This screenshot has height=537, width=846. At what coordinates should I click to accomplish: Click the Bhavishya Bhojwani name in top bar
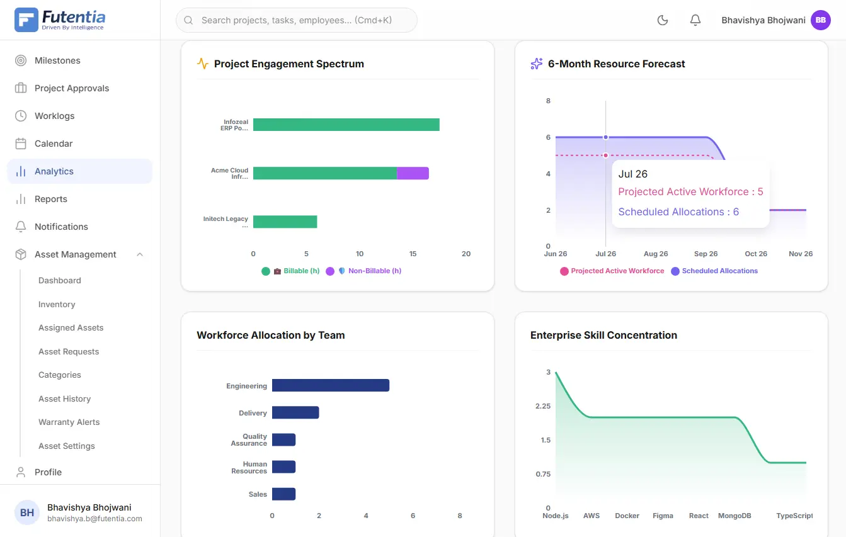coord(763,20)
